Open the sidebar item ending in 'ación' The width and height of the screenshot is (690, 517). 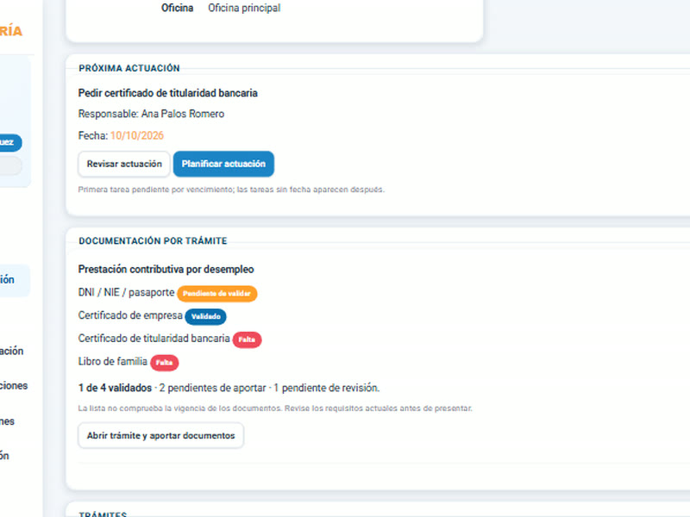(12, 351)
